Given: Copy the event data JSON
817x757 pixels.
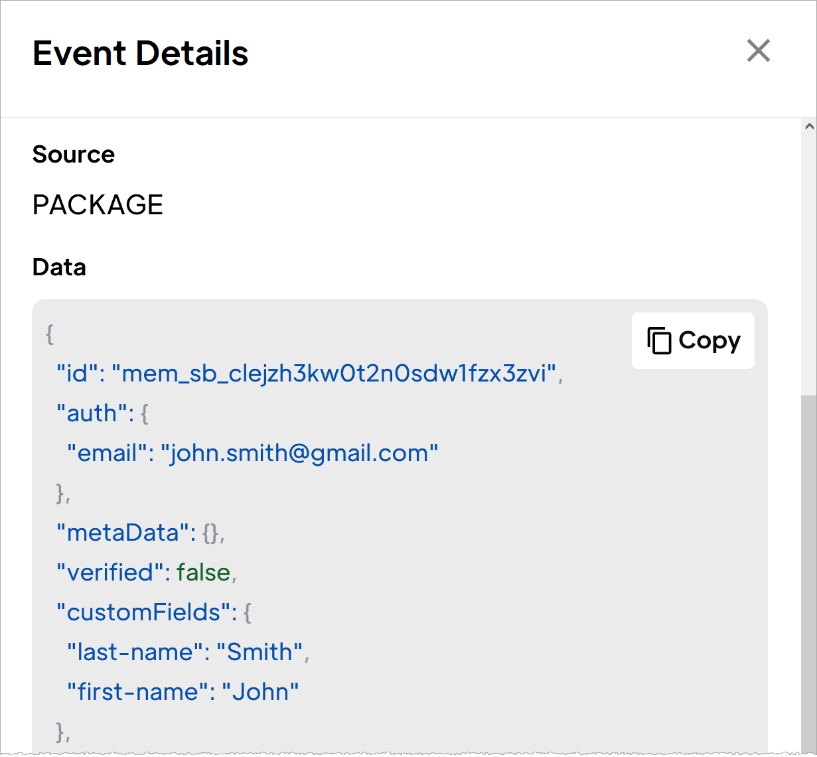Looking at the screenshot, I should 693,340.
